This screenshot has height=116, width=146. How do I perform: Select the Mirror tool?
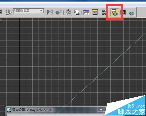(50, 12)
